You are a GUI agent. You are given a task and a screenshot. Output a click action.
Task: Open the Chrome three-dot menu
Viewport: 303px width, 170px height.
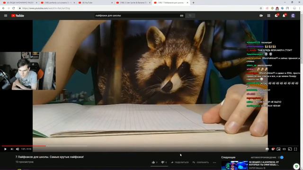tap(300, 8)
